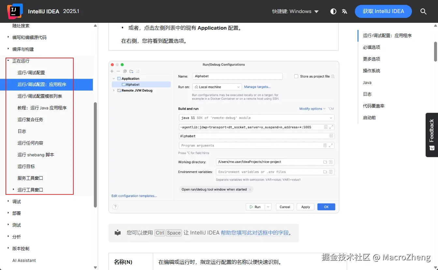438x270 pixels.
Task: Click 运行/调试配置：应用程序 in page outline
Action: click(387, 36)
